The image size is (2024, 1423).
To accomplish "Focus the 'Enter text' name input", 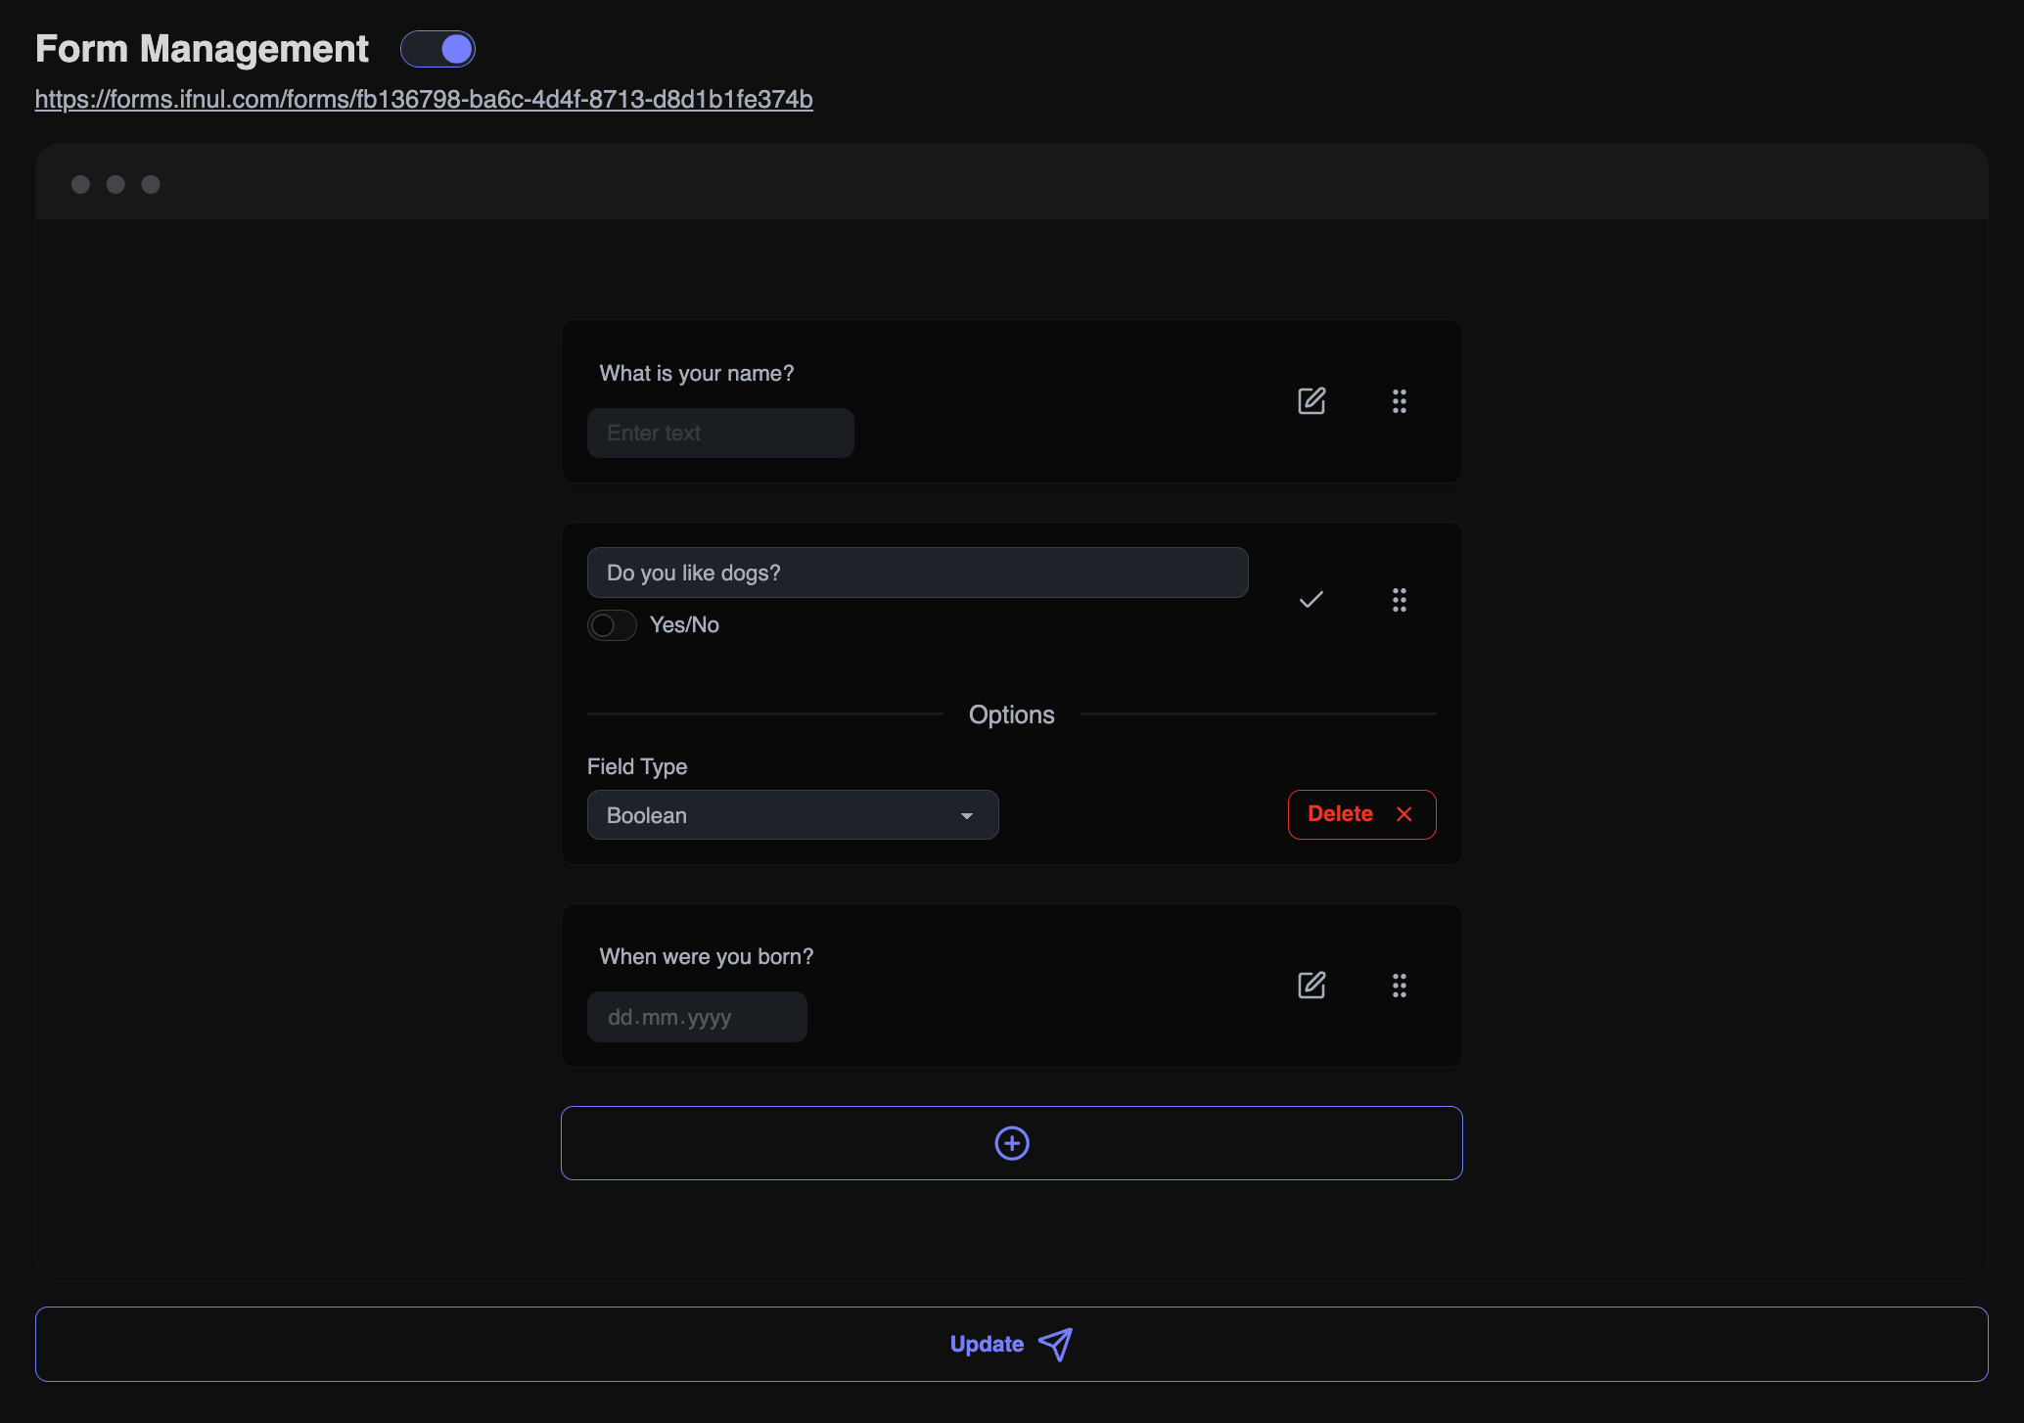I will tap(720, 433).
